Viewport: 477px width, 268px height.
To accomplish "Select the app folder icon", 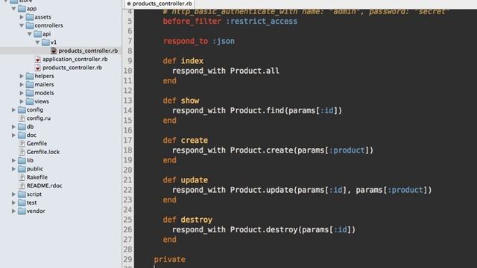I will (x=22, y=8).
